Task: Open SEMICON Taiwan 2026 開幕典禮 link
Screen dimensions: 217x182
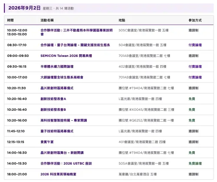Action: tap(66, 56)
